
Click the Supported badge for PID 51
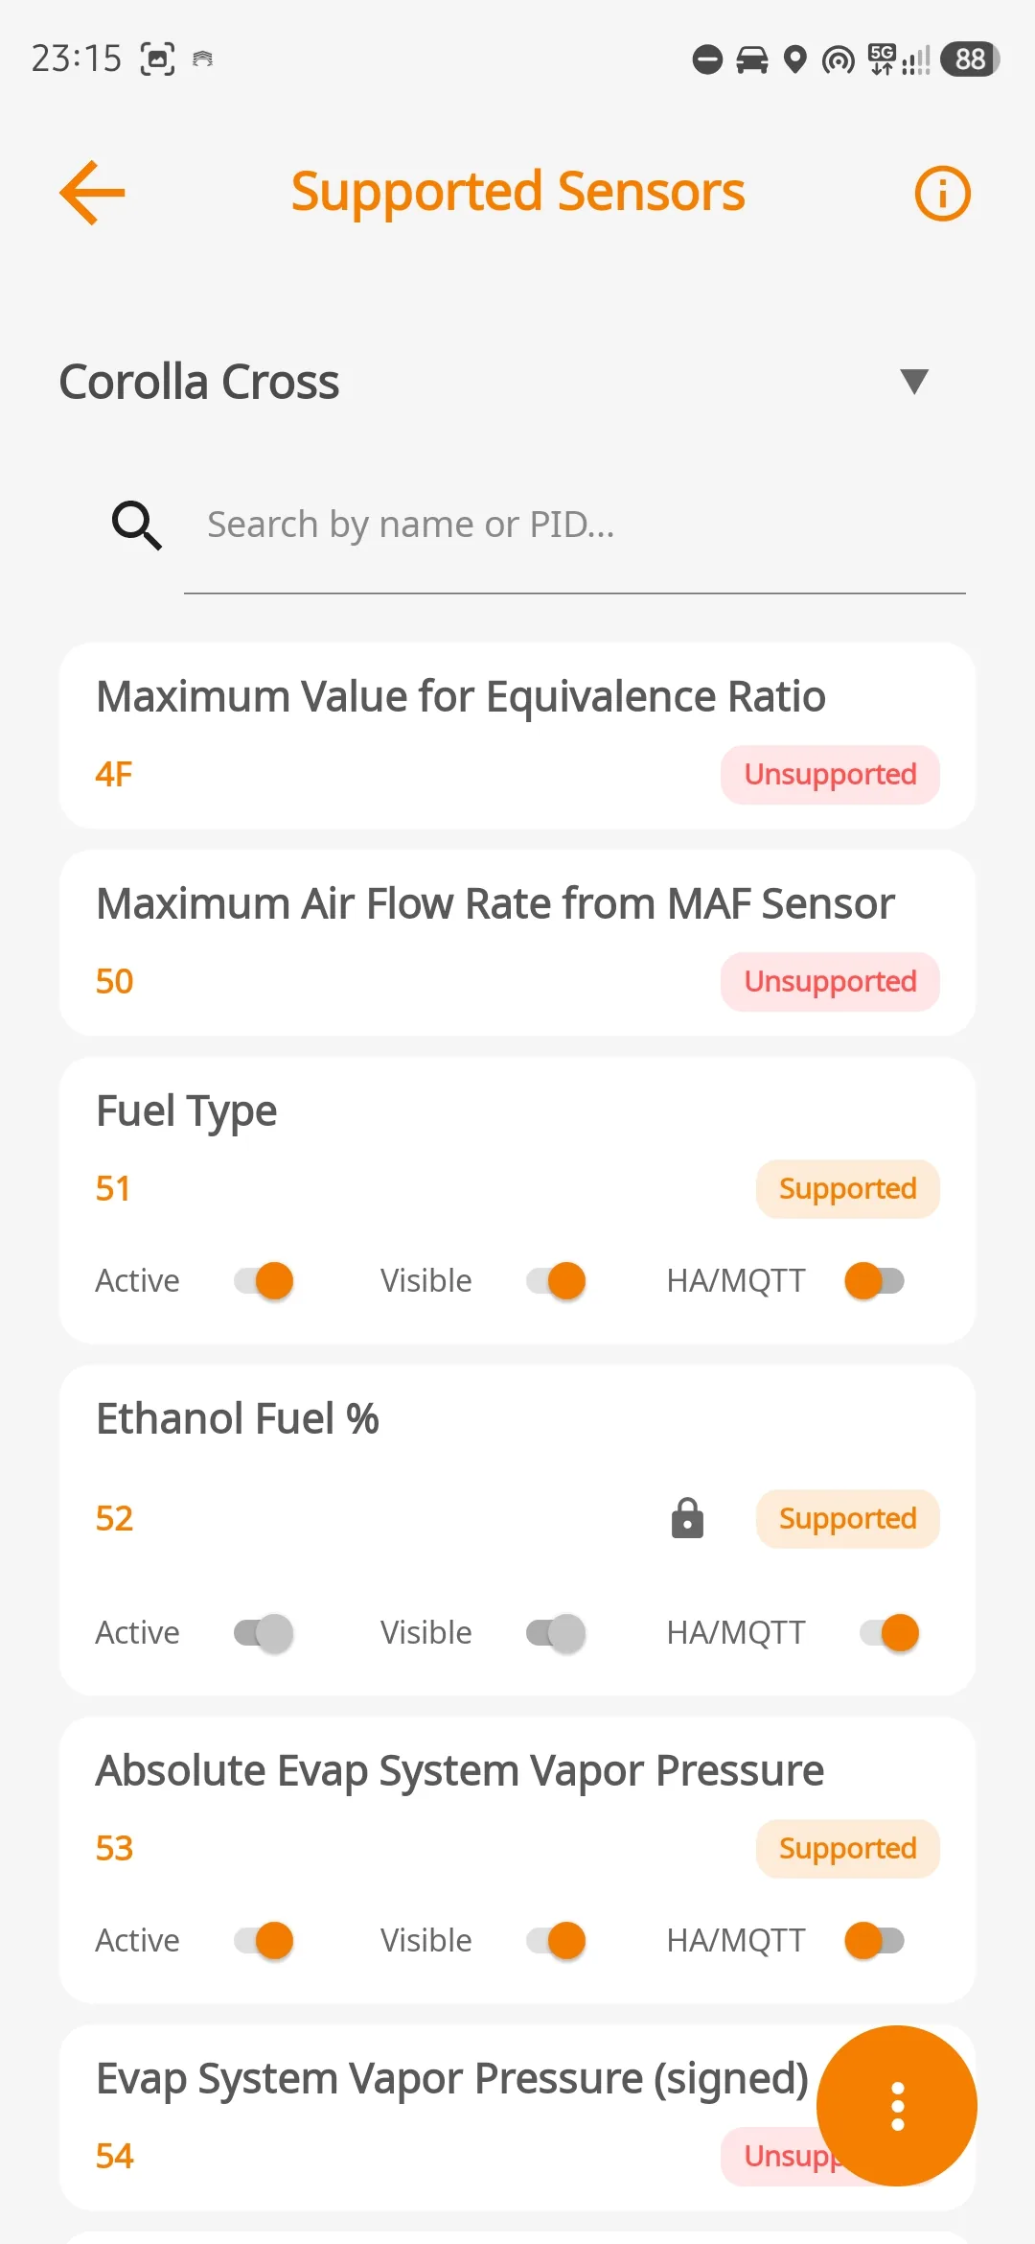pyautogui.click(x=847, y=1189)
